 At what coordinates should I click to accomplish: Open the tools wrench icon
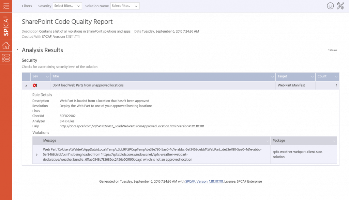340,6
